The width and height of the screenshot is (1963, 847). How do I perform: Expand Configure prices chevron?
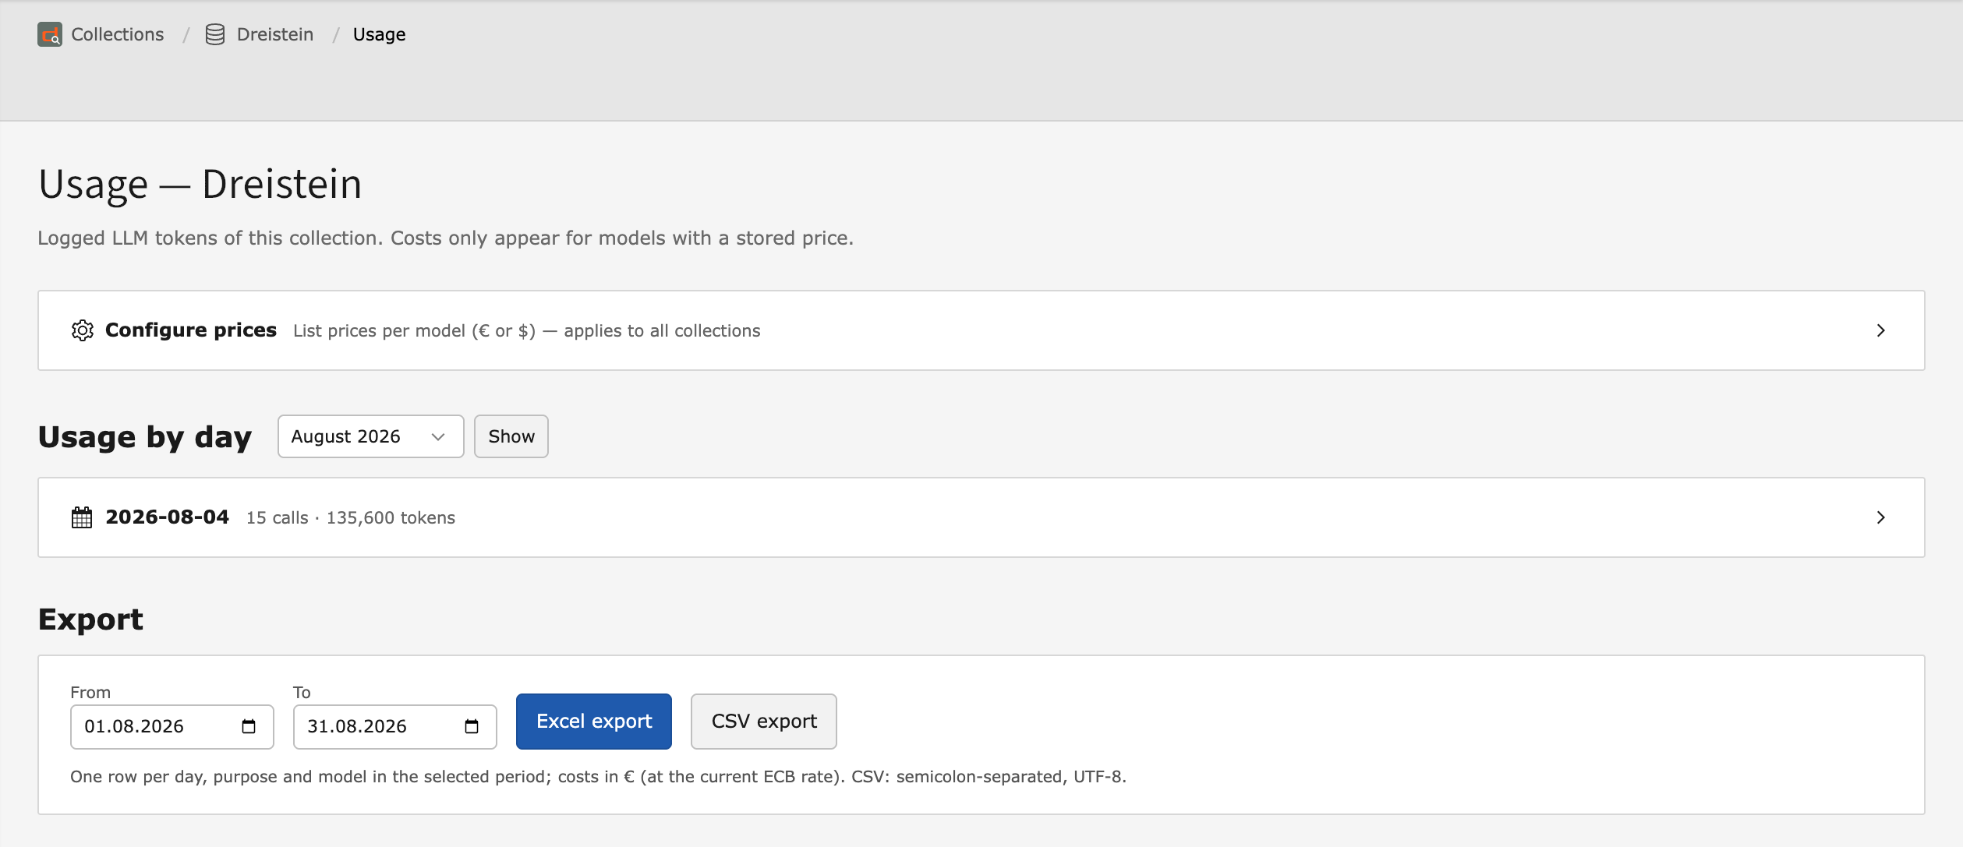coord(1880,330)
